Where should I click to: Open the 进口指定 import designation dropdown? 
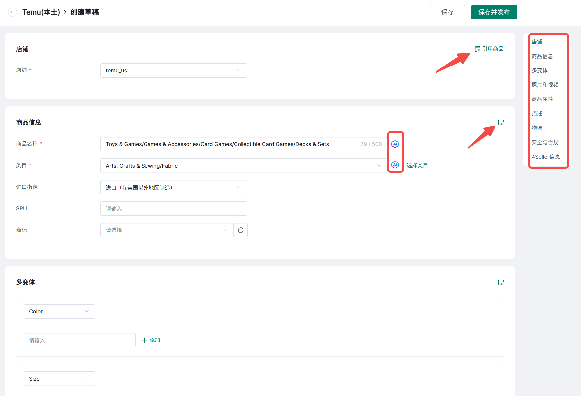click(173, 187)
